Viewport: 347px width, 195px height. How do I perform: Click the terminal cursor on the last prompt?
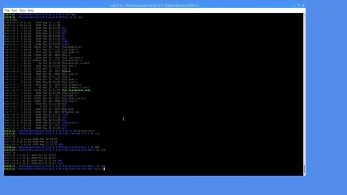104,169
